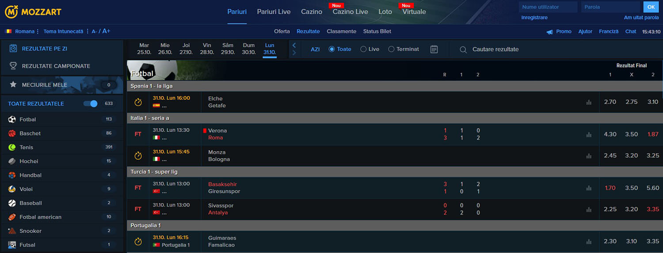This screenshot has height=253, width=663.
Task: Open the Loto tab
Action: (x=385, y=12)
